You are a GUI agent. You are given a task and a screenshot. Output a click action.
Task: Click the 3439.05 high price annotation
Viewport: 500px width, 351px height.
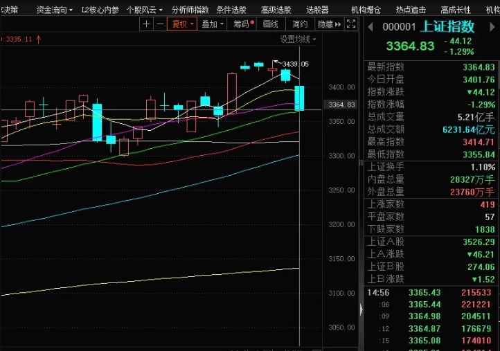pyautogui.click(x=296, y=64)
